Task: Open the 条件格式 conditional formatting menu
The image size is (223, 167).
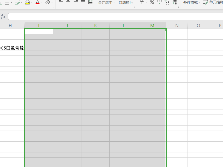Action: click(x=192, y=3)
